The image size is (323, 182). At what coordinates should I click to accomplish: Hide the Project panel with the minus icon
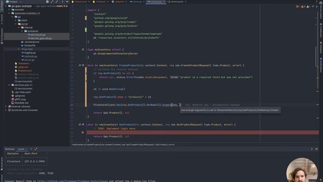pyautogui.click(x=67, y=2)
